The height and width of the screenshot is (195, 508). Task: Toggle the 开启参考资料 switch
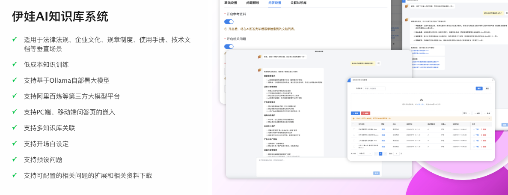(x=229, y=22)
